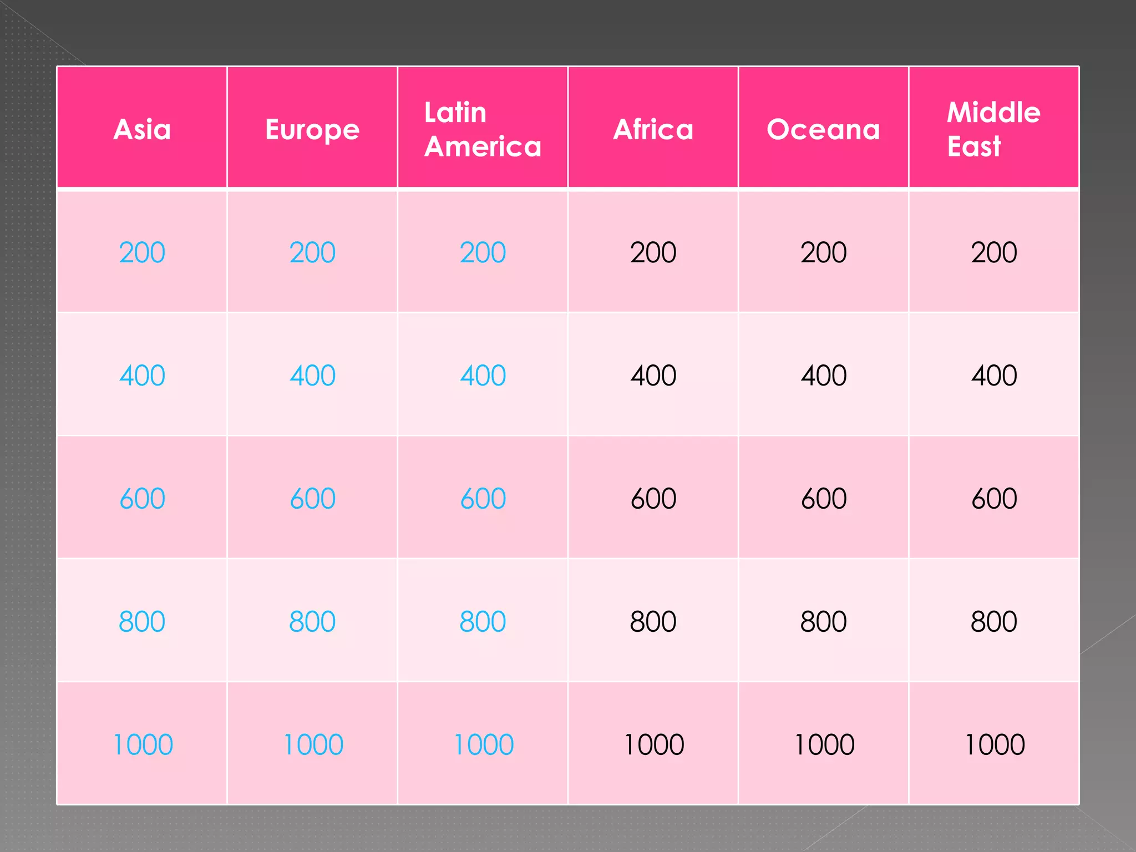Viewport: 1136px width, 852px height.
Task: Click the Latin America 200 link
Action: coord(483,252)
